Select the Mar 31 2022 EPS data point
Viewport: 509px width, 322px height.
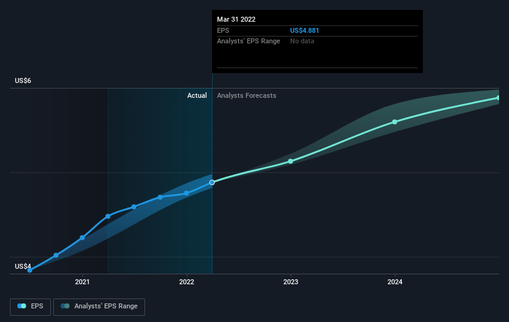pyautogui.click(x=212, y=183)
